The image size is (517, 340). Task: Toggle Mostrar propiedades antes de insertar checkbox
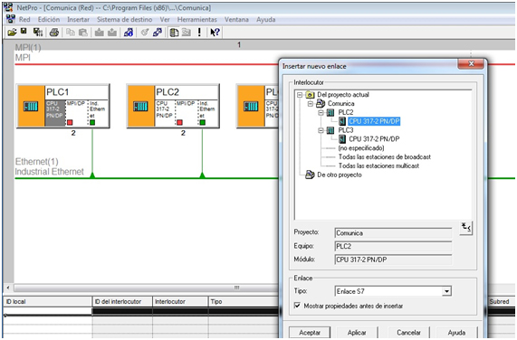[297, 306]
